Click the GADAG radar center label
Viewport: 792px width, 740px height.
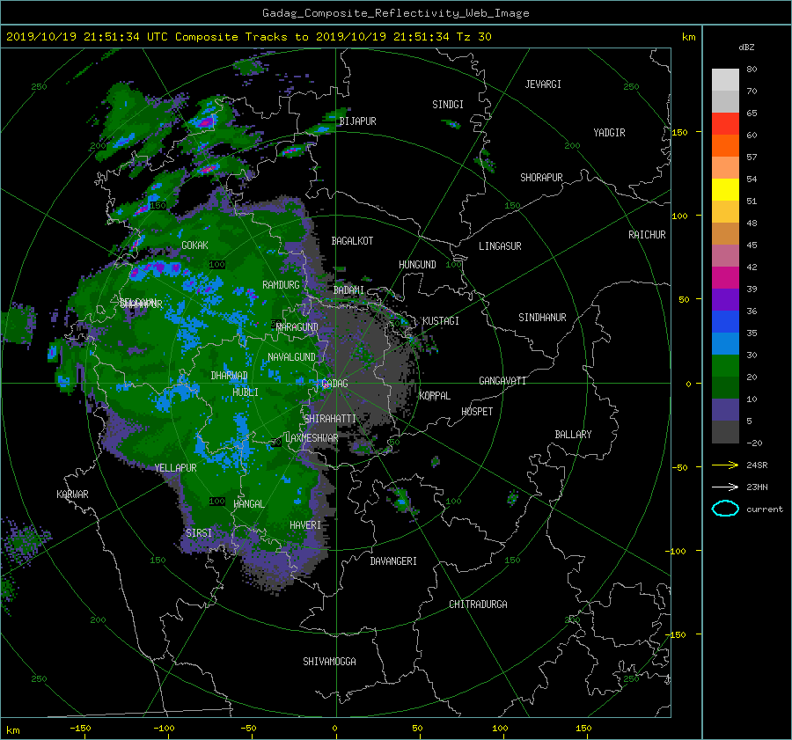pyautogui.click(x=335, y=384)
